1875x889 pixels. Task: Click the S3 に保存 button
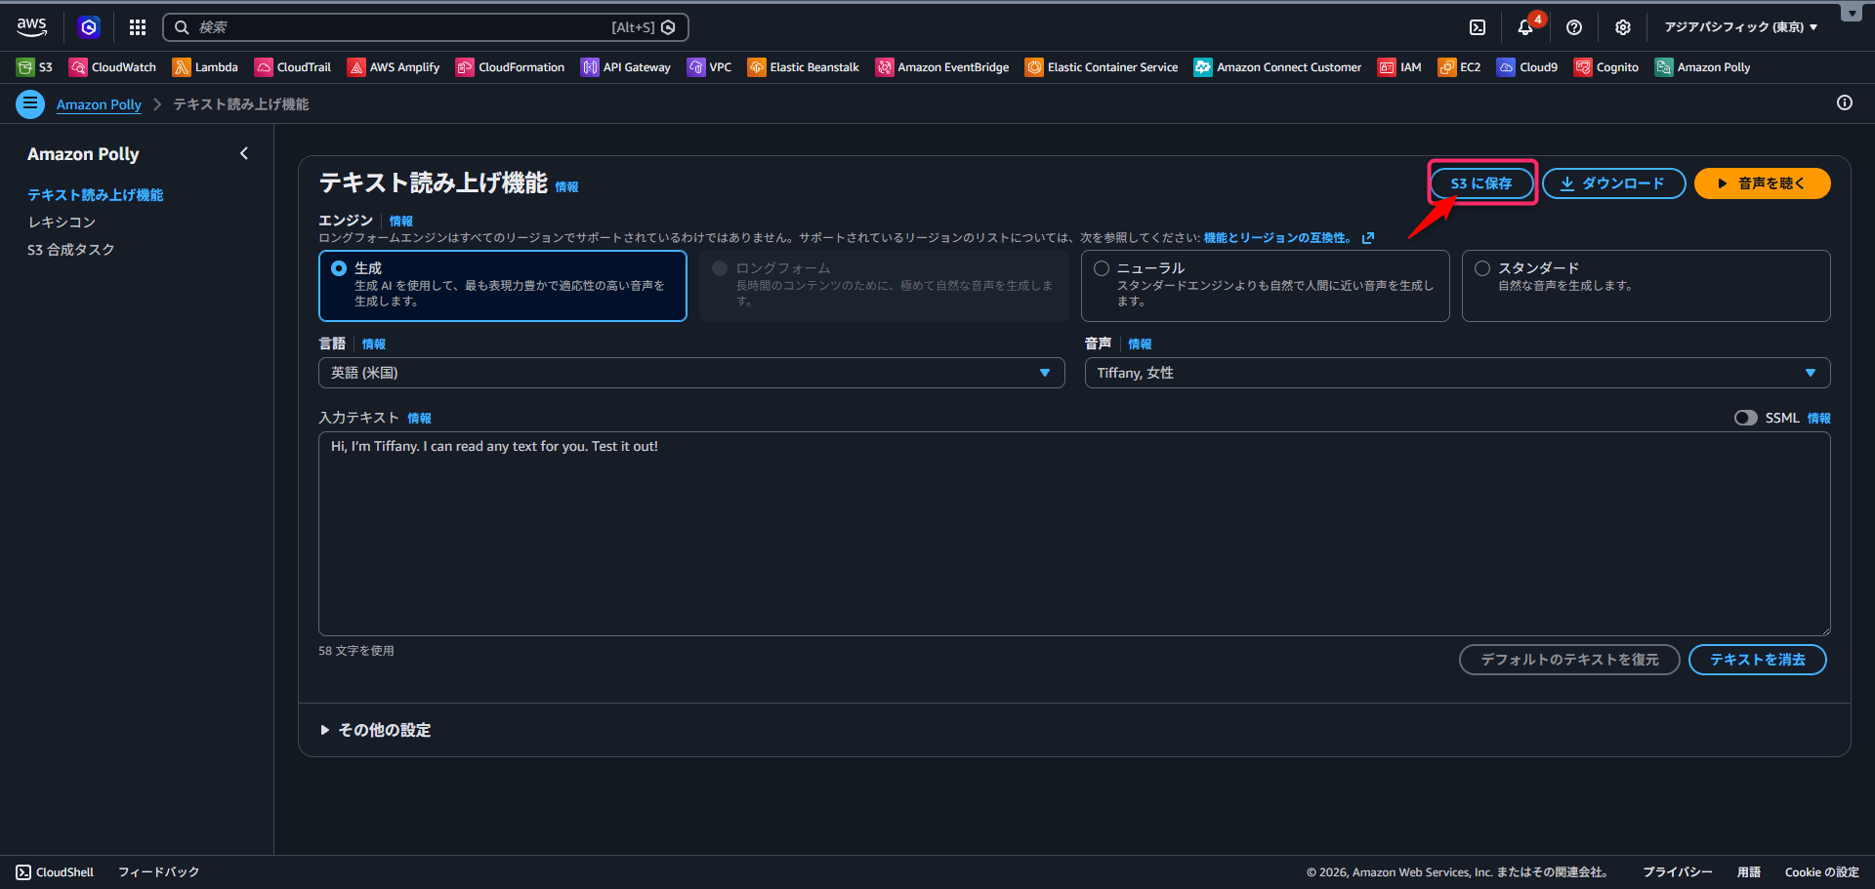pyautogui.click(x=1481, y=183)
